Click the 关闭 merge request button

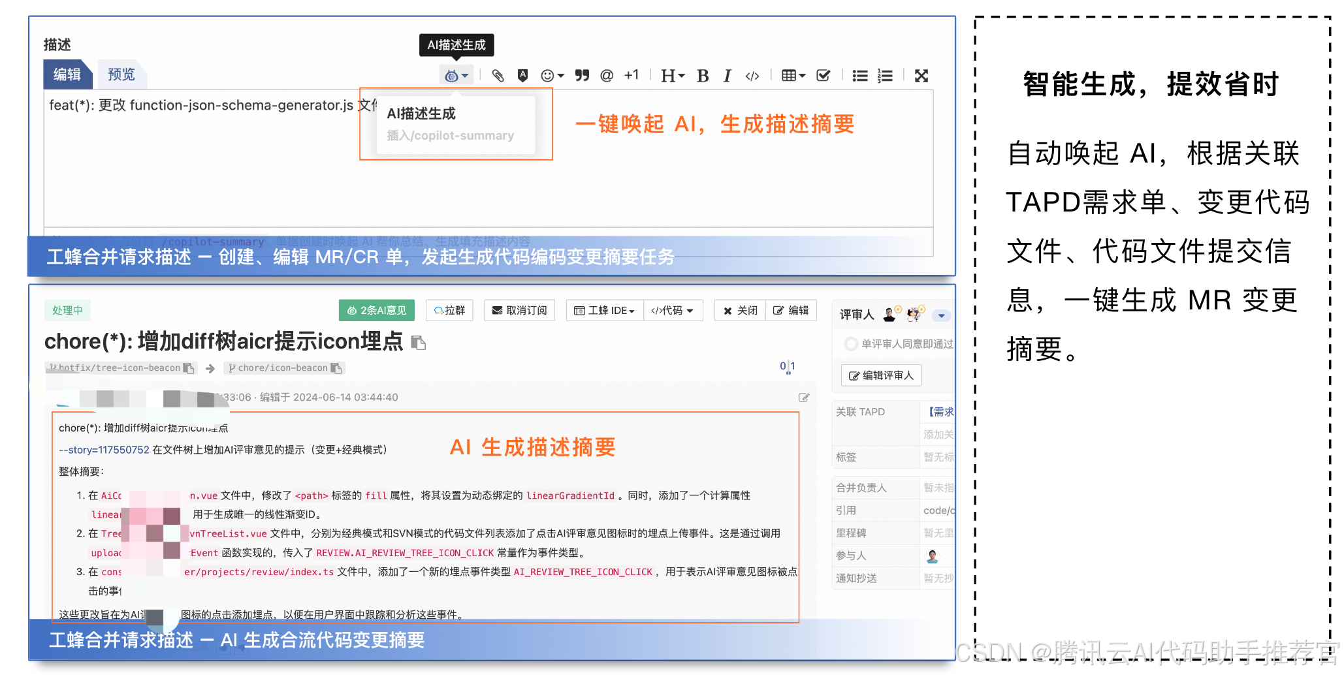740,310
